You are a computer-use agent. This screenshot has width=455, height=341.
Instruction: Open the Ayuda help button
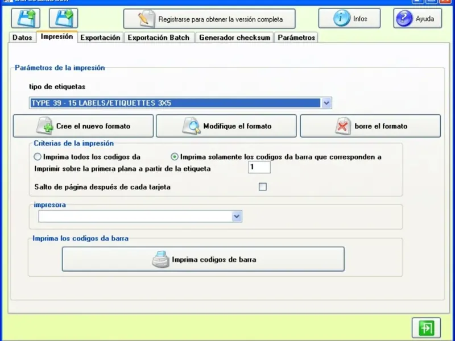417,18
